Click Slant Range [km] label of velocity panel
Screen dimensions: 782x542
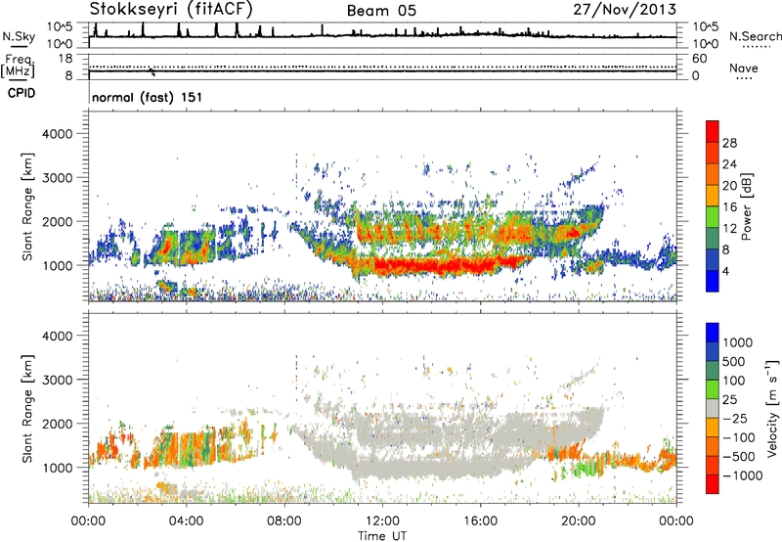(x=27, y=409)
